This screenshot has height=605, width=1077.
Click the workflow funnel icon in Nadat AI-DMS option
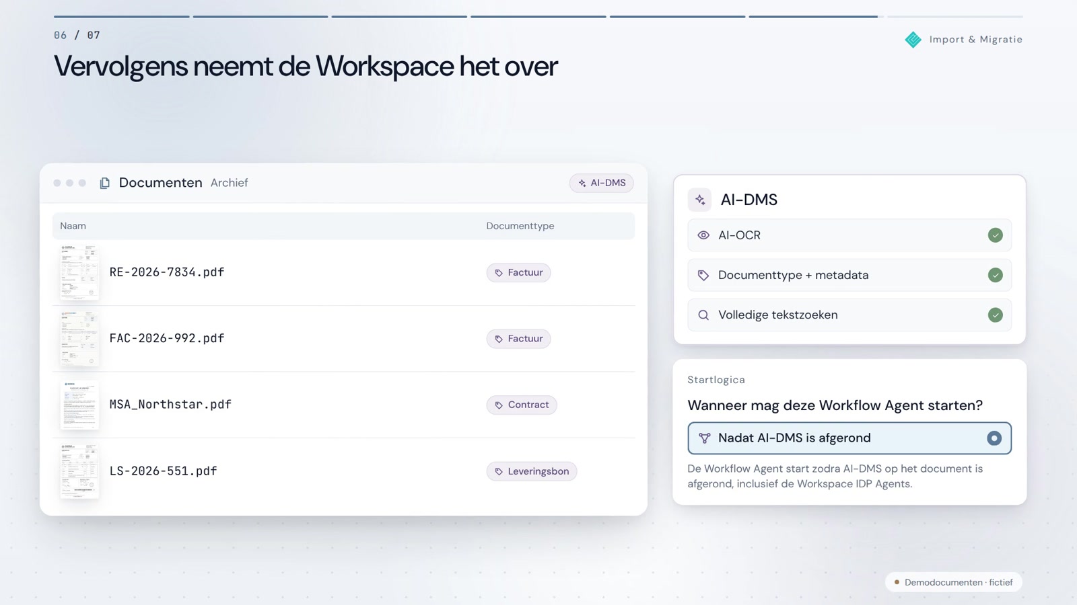pyautogui.click(x=704, y=438)
